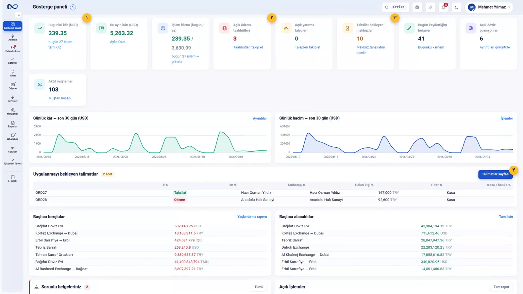The width and height of the screenshot is (523, 294).
Task: Sort the table by Muhatap column
Action: point(296,185)
